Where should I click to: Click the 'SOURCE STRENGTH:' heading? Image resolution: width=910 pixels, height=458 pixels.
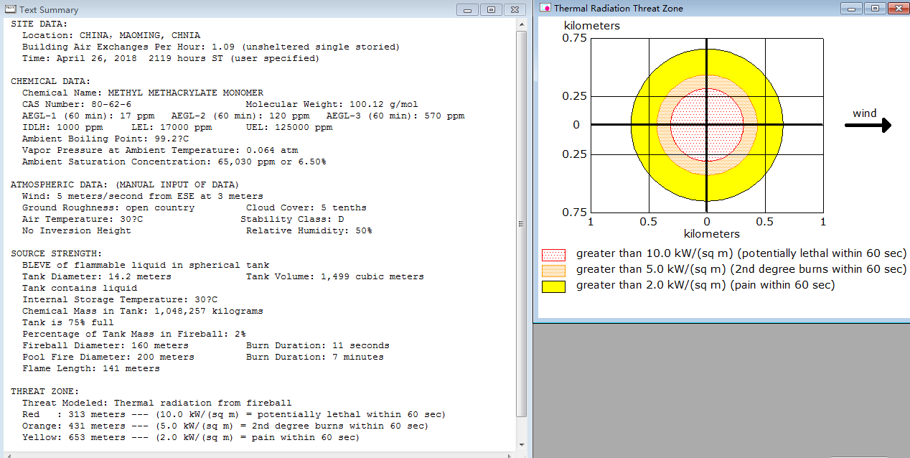point(57,253)
